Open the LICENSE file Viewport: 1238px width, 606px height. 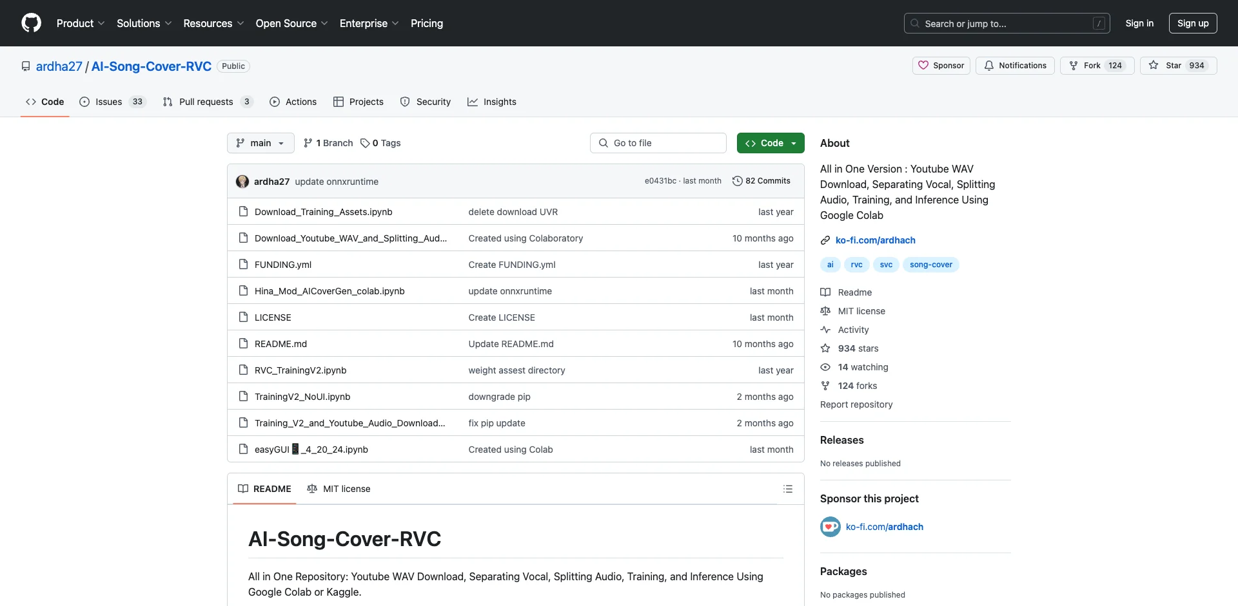pyautogui.click(x=273, y=317)
